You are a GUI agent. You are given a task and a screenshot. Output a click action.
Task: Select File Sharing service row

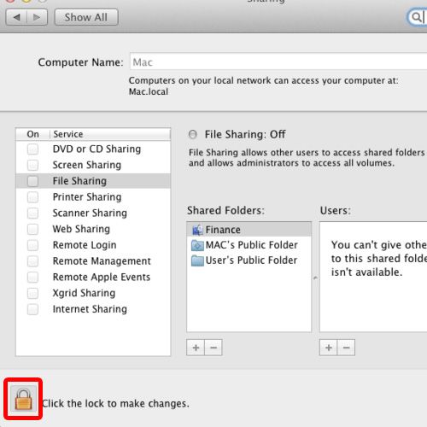tap(93, 181)
